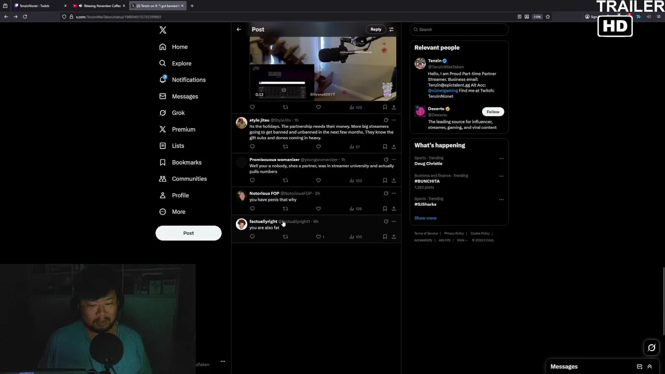Open more options for Doug Christie trend
665x374 pixels.
click(501, 158)
